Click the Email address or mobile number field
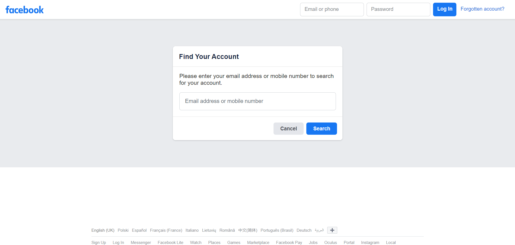 [257, 101]
